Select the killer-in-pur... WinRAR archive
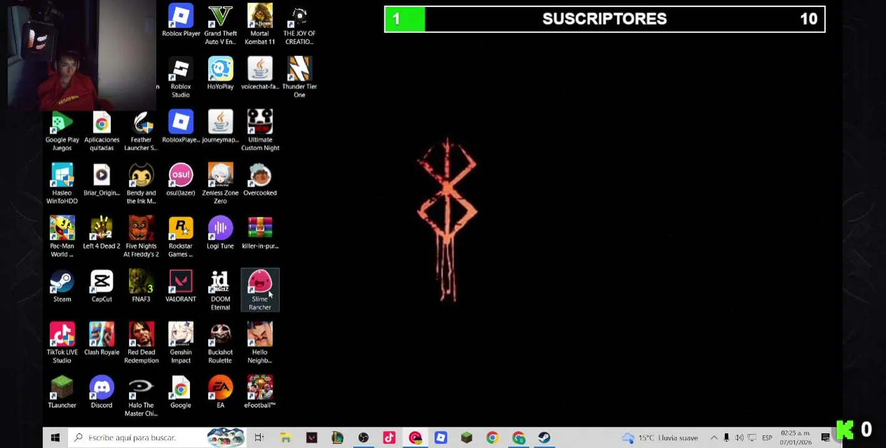The height and width of the screenshot is (448, 886). tap(260, 233)
